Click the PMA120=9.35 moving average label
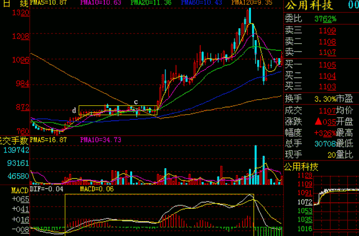Screen dimensions: 359x236 [x=252, y=3]
